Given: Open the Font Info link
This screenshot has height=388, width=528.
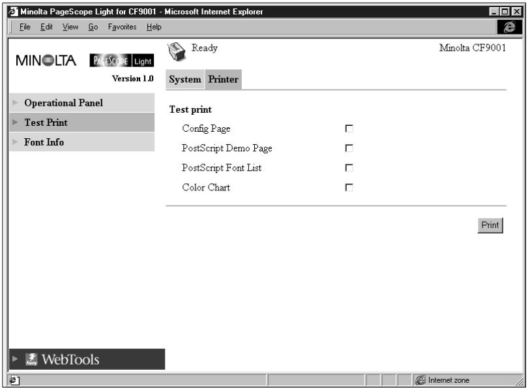Looking at the screenshot, I should click(x=44, y=142).
